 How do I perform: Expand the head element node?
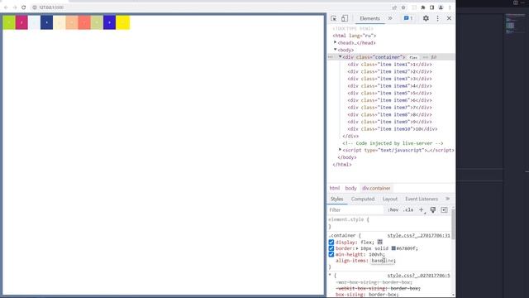pyautogui.click(x=336, y=42)
